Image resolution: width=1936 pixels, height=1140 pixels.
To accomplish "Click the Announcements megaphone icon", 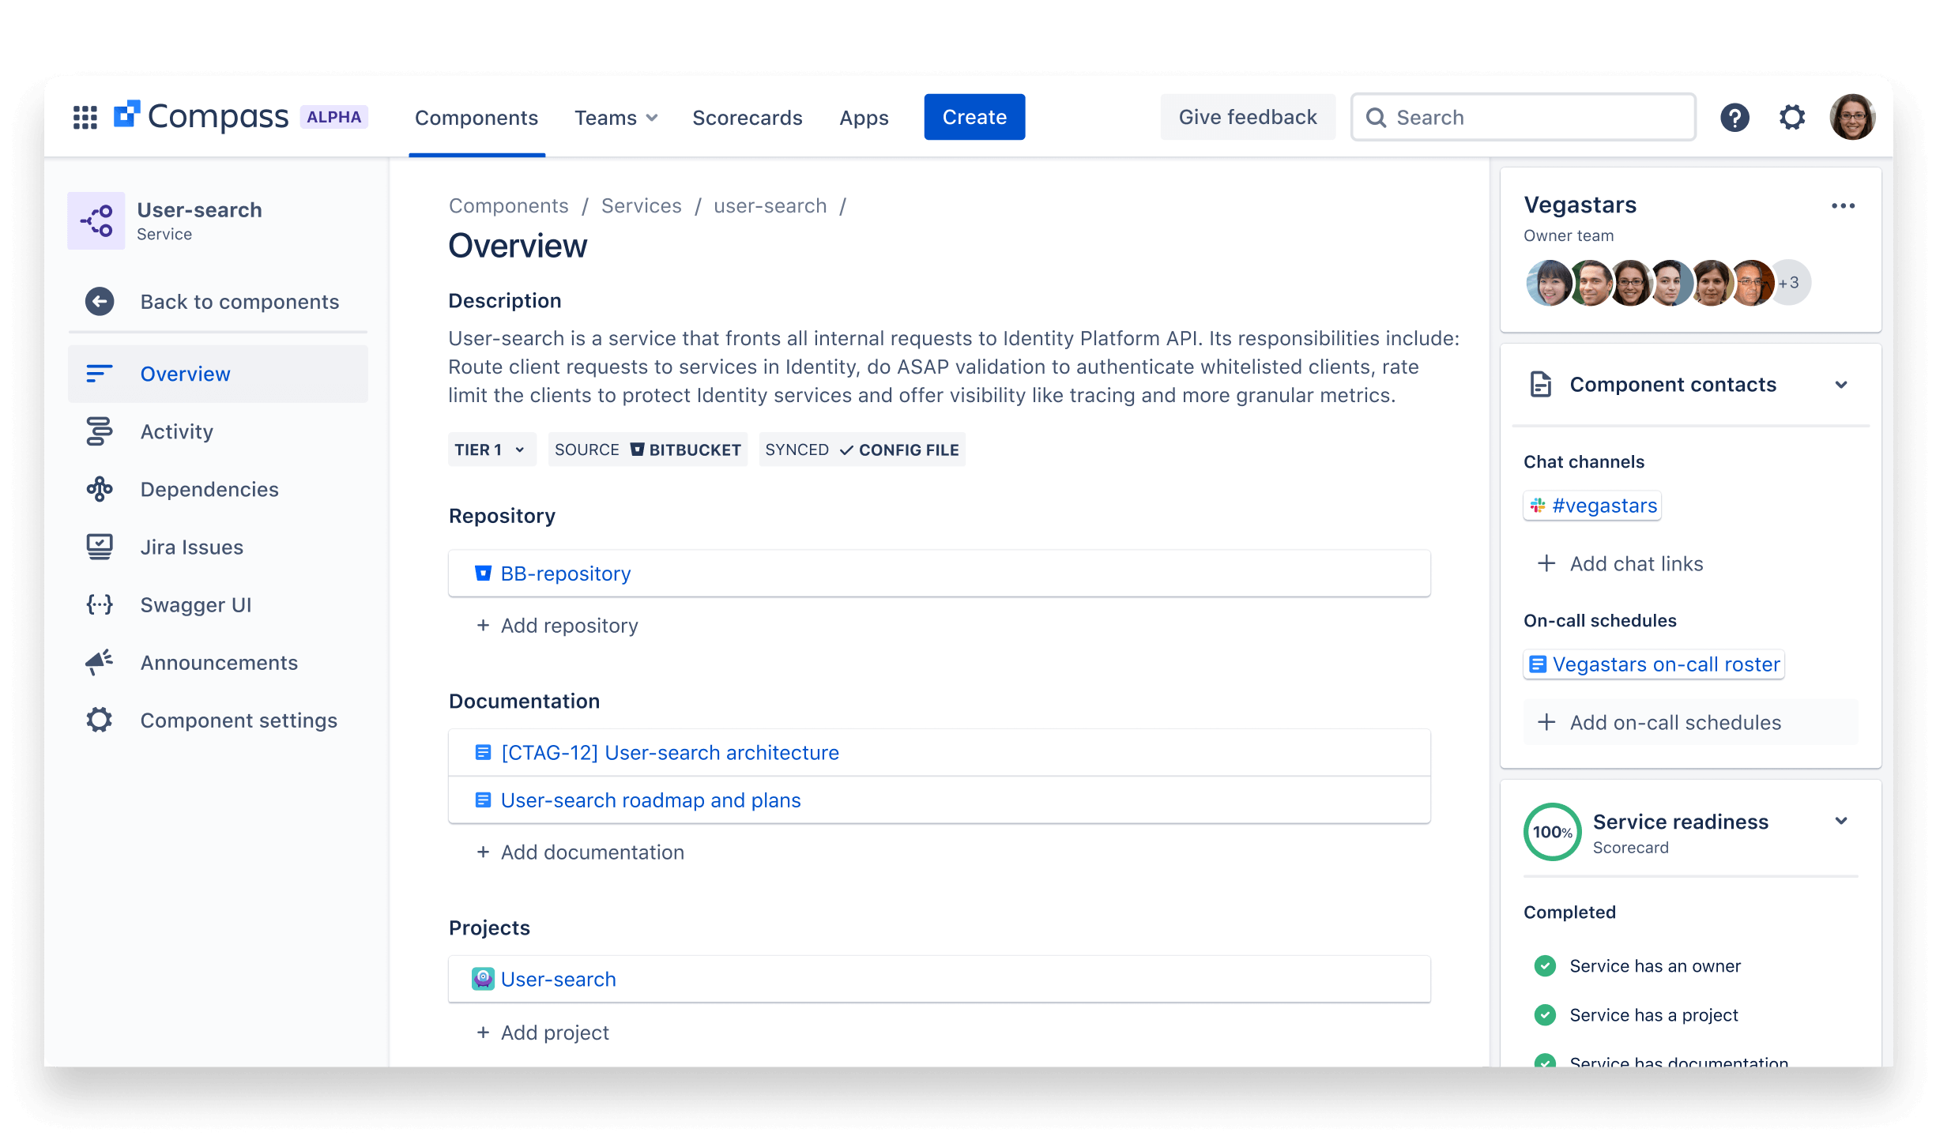I will (x=100, y=662).
